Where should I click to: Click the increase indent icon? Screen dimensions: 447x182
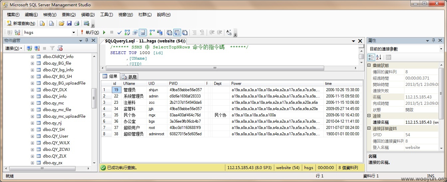point(219,32)
